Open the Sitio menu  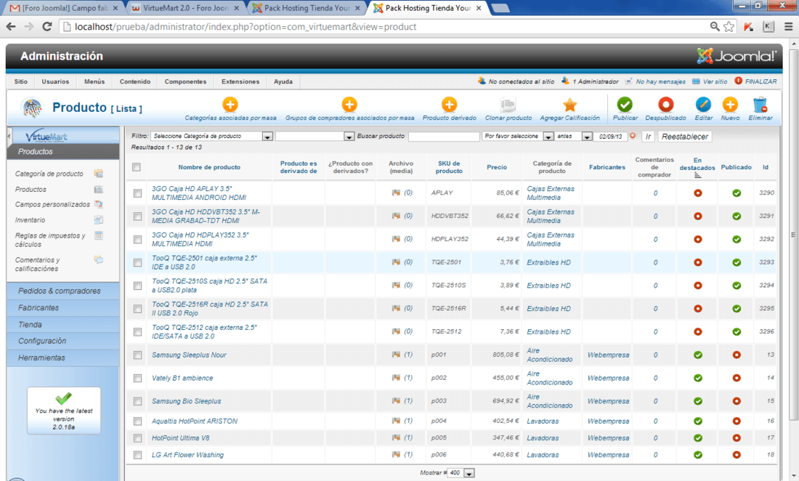(21, 81)
